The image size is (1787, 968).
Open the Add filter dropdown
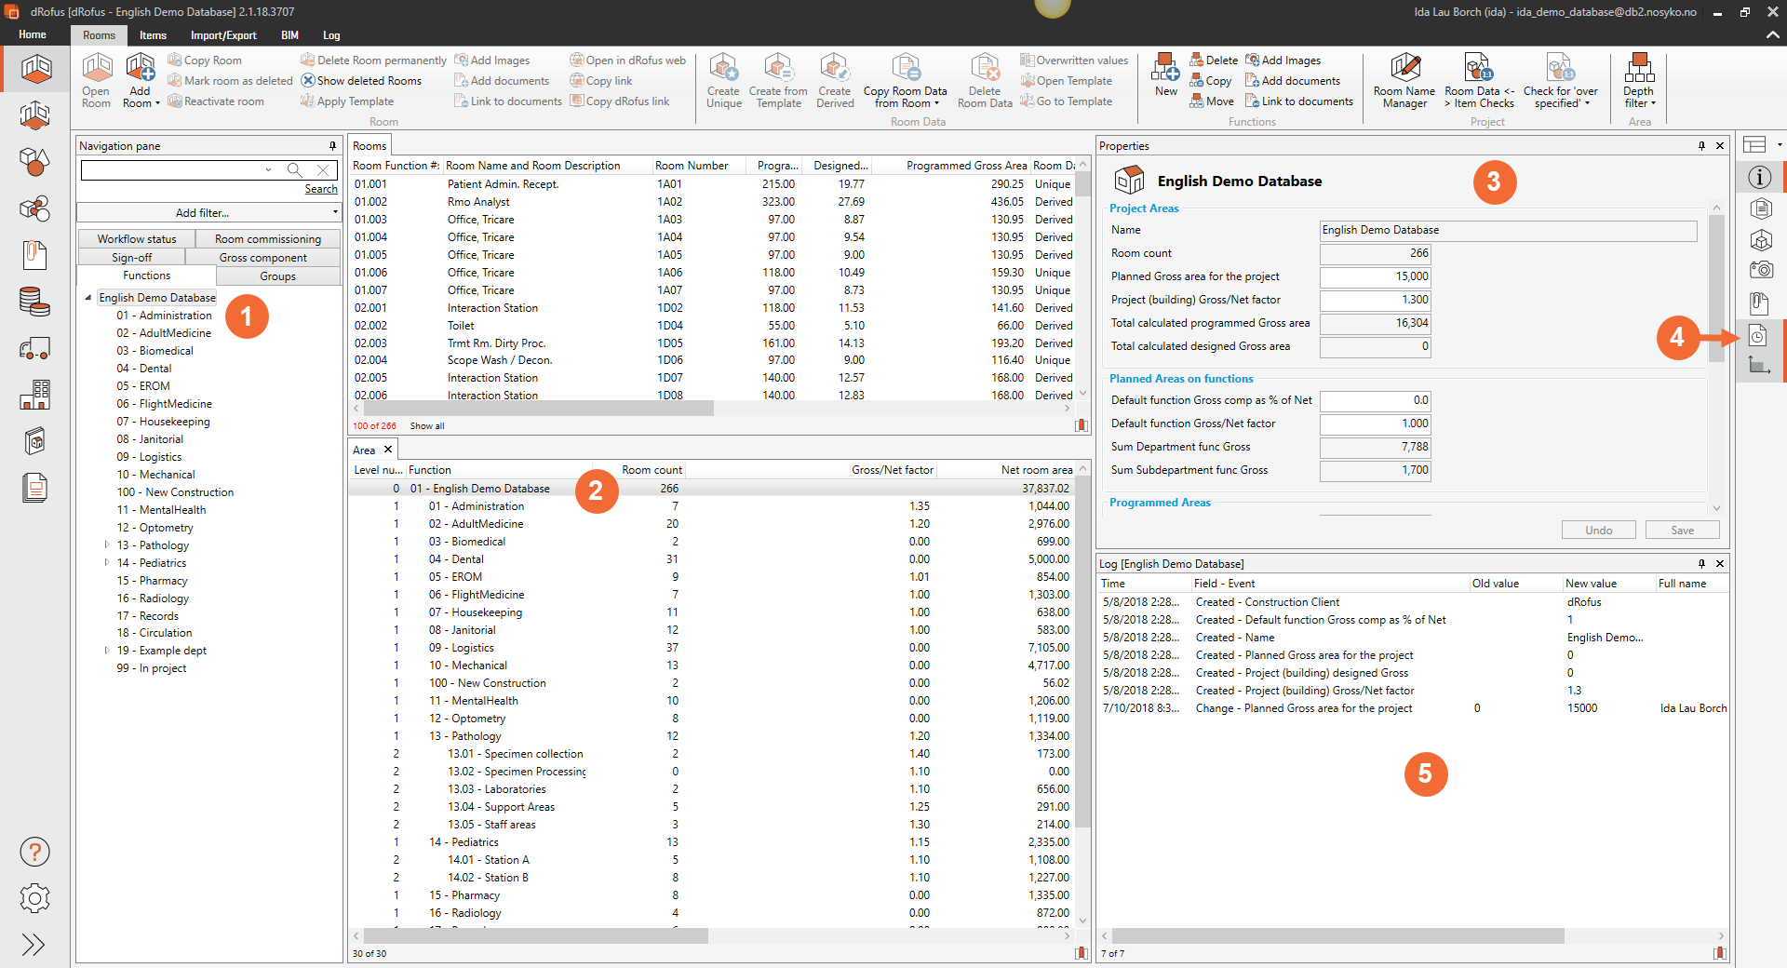(x=208, y=213)
